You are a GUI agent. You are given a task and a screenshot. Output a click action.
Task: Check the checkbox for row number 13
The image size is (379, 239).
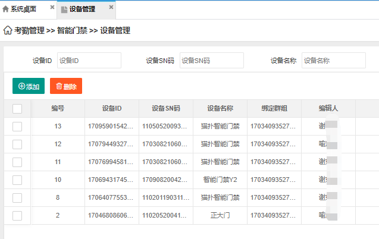point(17,126)
